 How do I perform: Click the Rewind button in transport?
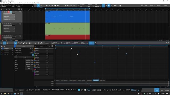click(x=69, y=90)
